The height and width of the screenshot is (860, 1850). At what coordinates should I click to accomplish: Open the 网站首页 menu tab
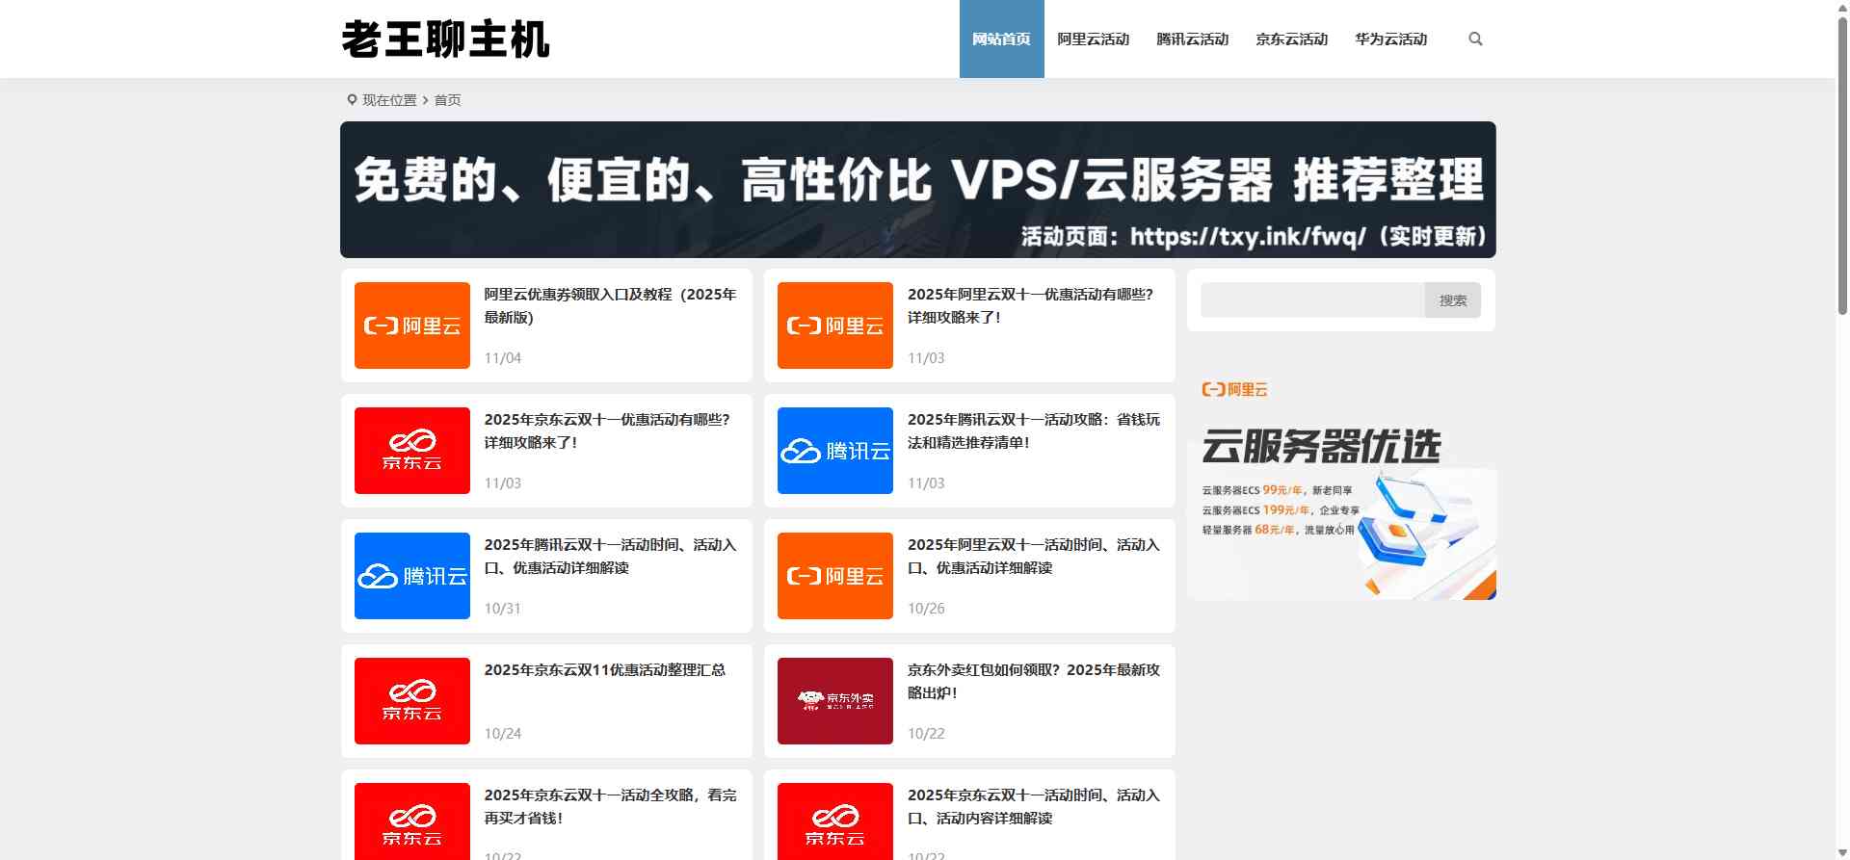click(1001, 39)
